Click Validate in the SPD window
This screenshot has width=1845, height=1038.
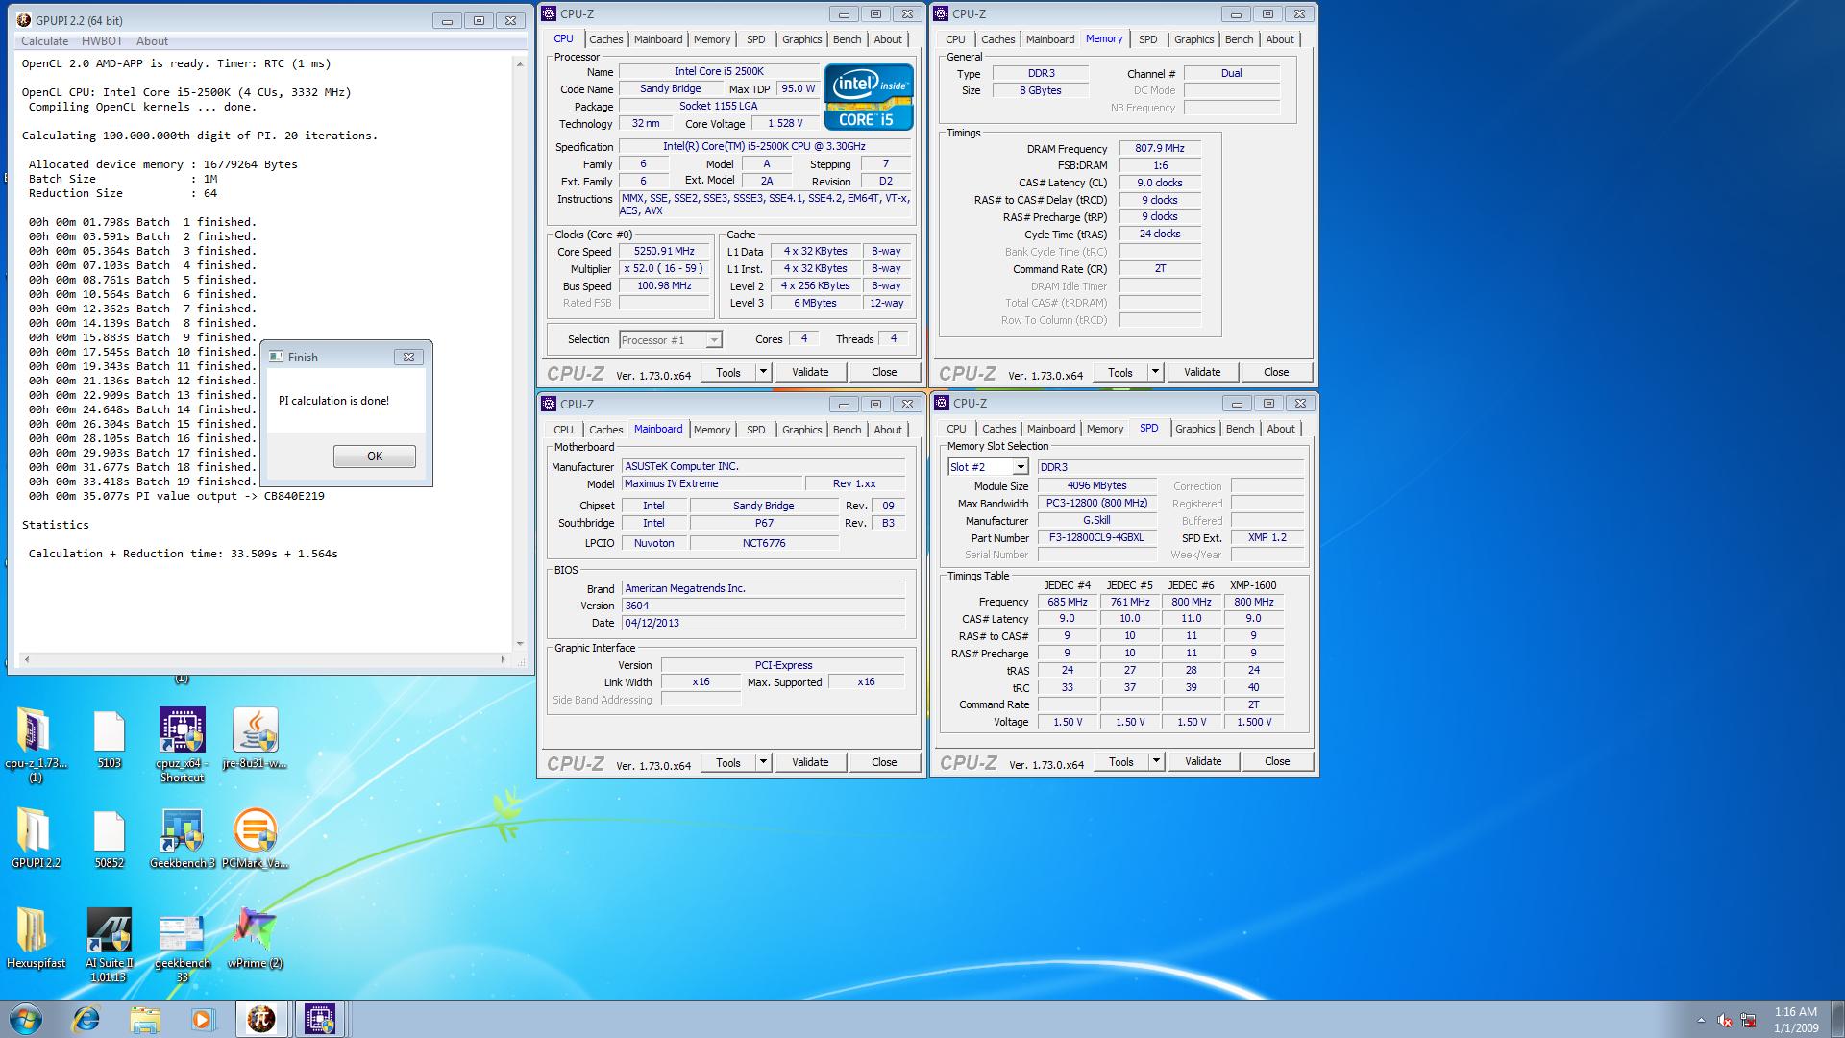(1203, 761)
